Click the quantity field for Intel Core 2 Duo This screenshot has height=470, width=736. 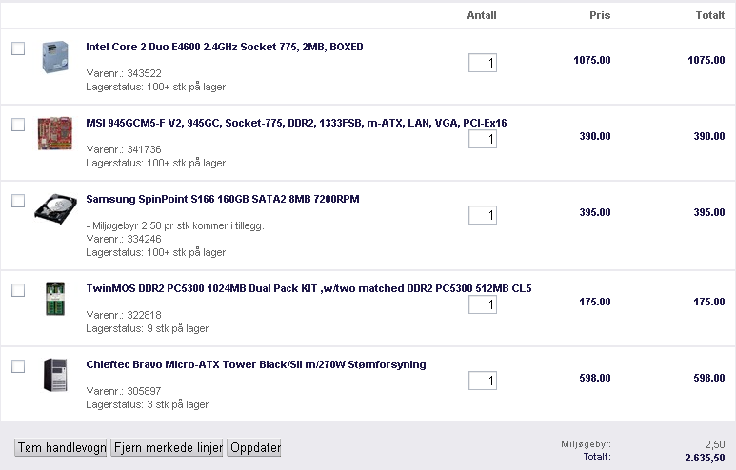(482, 64)
